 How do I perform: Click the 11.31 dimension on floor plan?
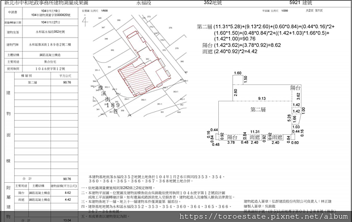pyautogui.click(x=255, y=132)
